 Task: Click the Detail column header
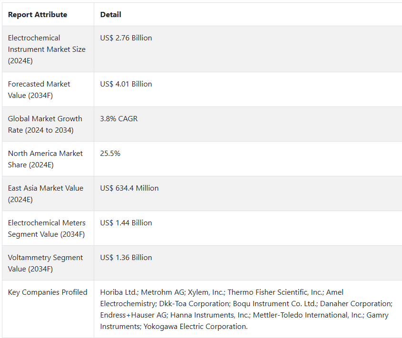pyautogui.click(x=110, y=15)
